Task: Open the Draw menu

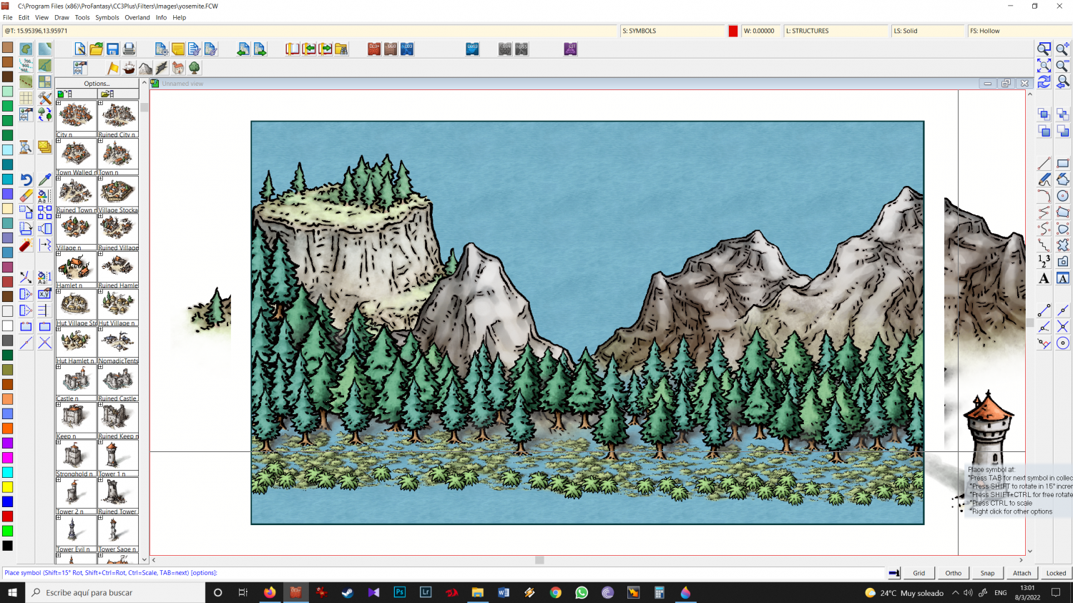Action: pos(62,17)
